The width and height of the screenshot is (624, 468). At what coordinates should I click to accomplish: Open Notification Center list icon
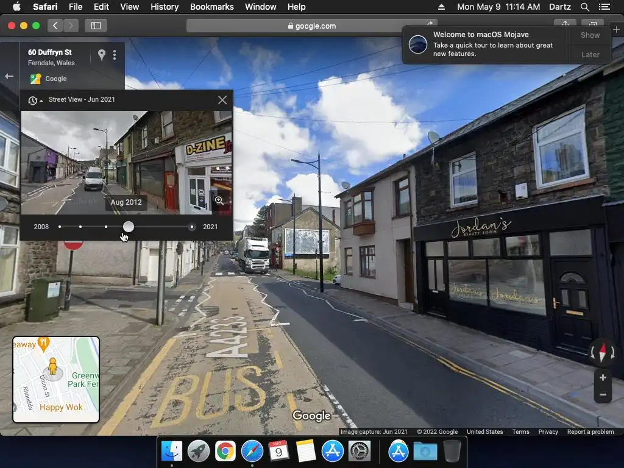coord(604,7)
